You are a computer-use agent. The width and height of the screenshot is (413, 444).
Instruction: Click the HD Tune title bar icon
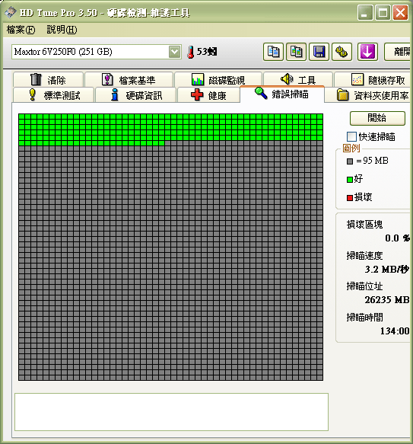click(11, 12)
